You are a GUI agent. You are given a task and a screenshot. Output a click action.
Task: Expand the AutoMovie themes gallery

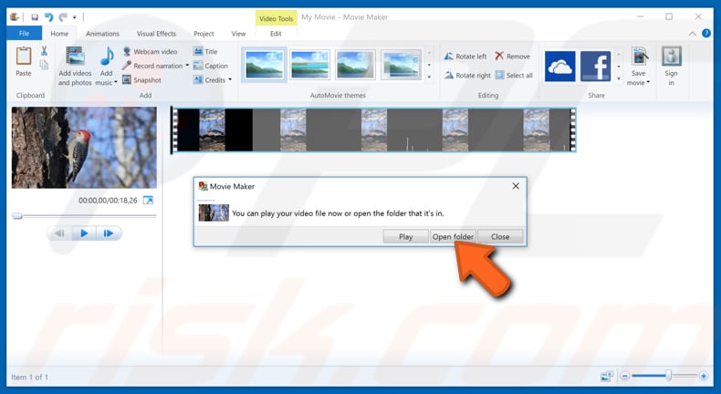pyautogui.click(x=429, y=77)
